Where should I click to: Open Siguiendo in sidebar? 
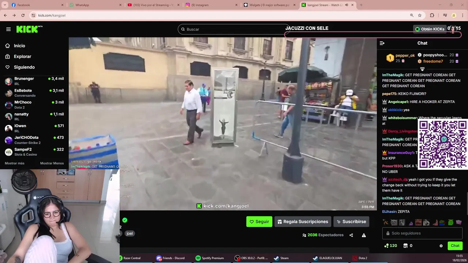[24, 67]
